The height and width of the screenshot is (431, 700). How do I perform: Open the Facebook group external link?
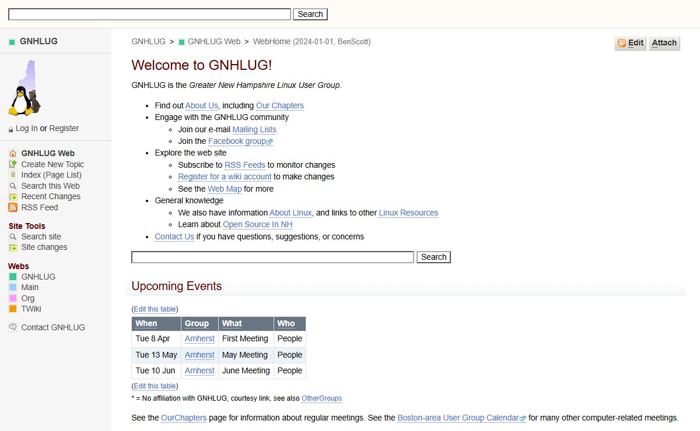click(240, 141)
